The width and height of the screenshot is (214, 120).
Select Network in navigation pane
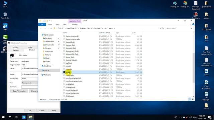point(47,75)
